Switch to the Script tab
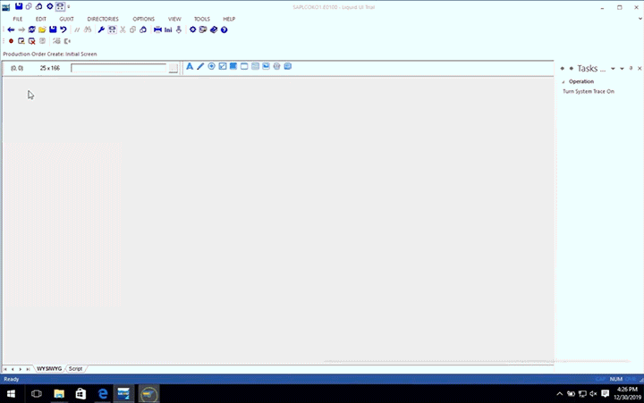 coord(76,368)
